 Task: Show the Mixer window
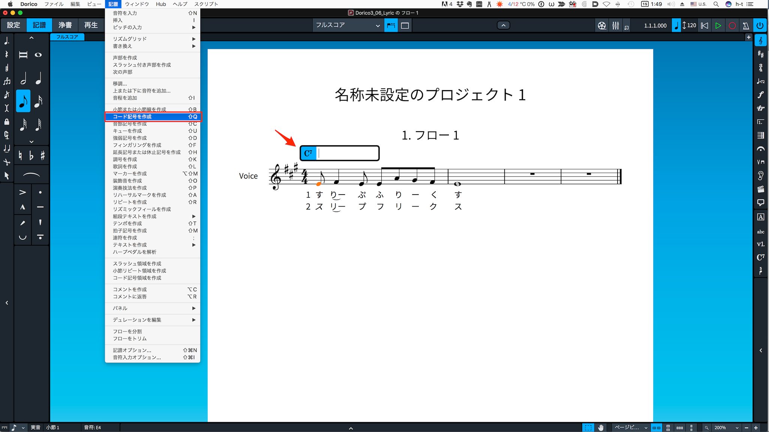(615, 25)
